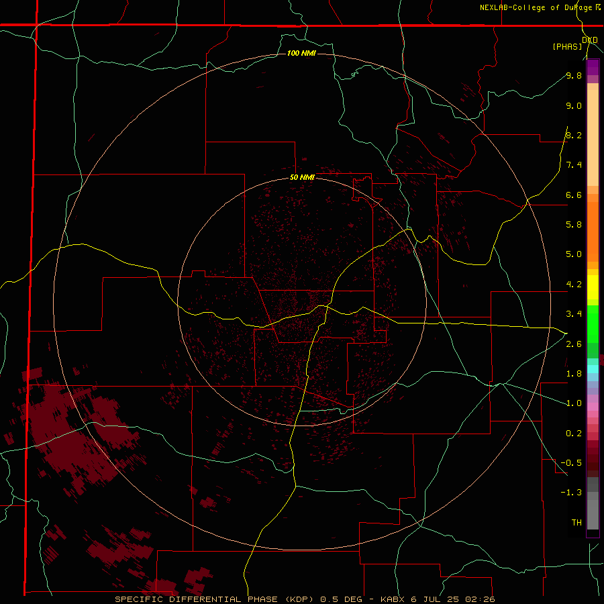604x604 pixels.
Task: Select the 9.8 value on the color scale
Action: (x=574, y=75)
